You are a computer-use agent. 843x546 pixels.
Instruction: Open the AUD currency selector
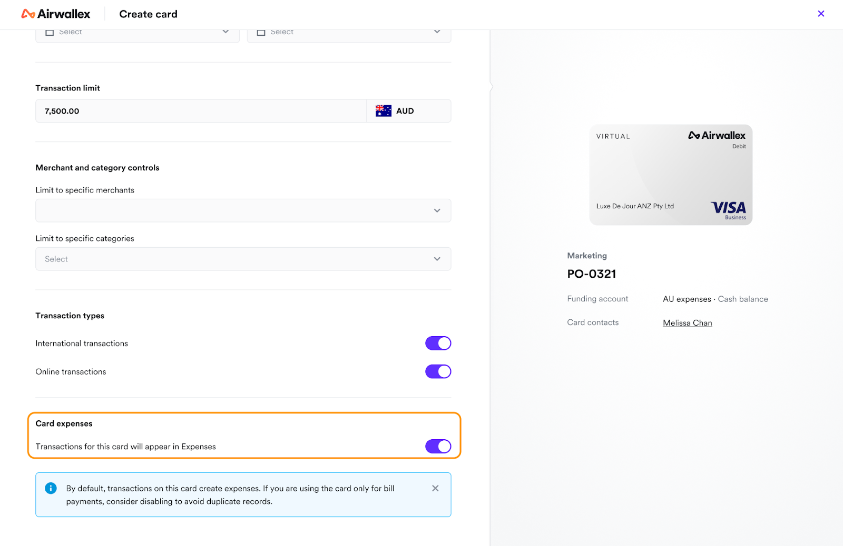[x=408, y=111]
